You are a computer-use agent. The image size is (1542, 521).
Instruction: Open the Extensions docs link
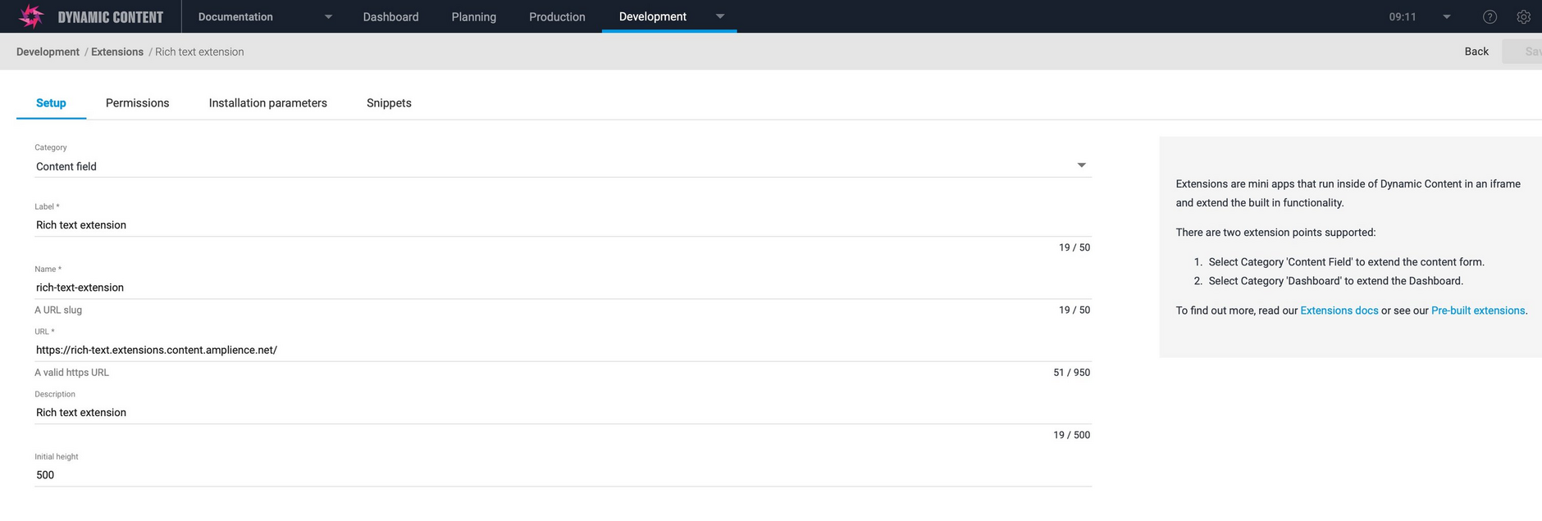click(1339, 310)
